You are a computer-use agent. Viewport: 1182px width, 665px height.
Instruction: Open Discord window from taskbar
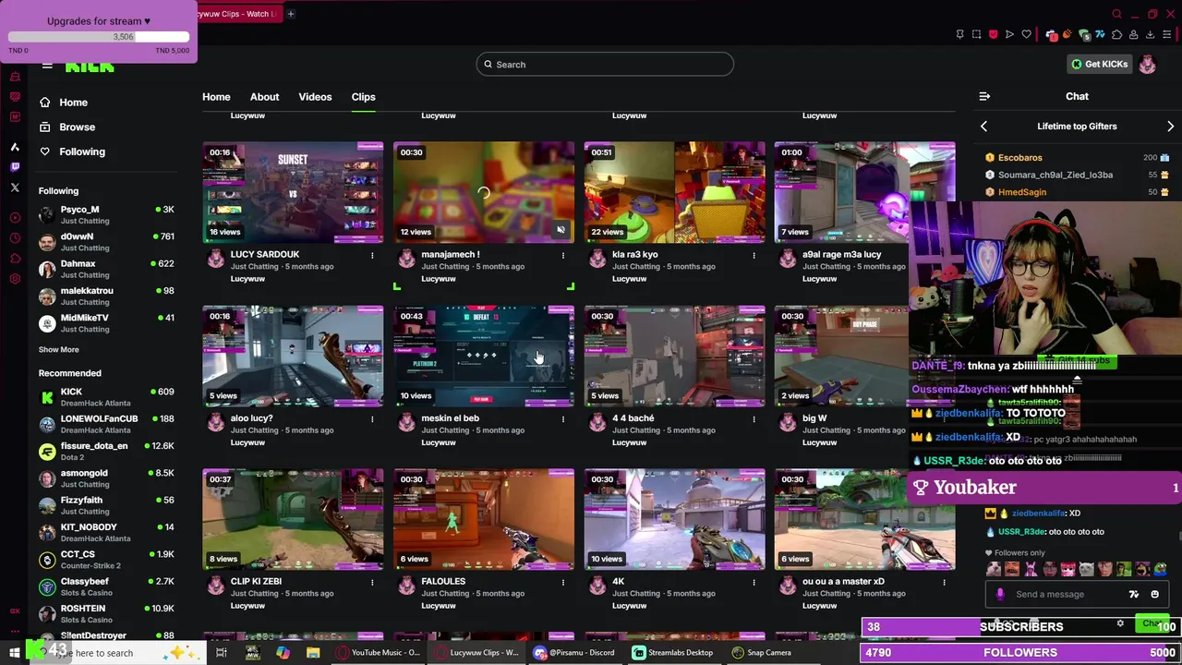click(x=574, y=652)
